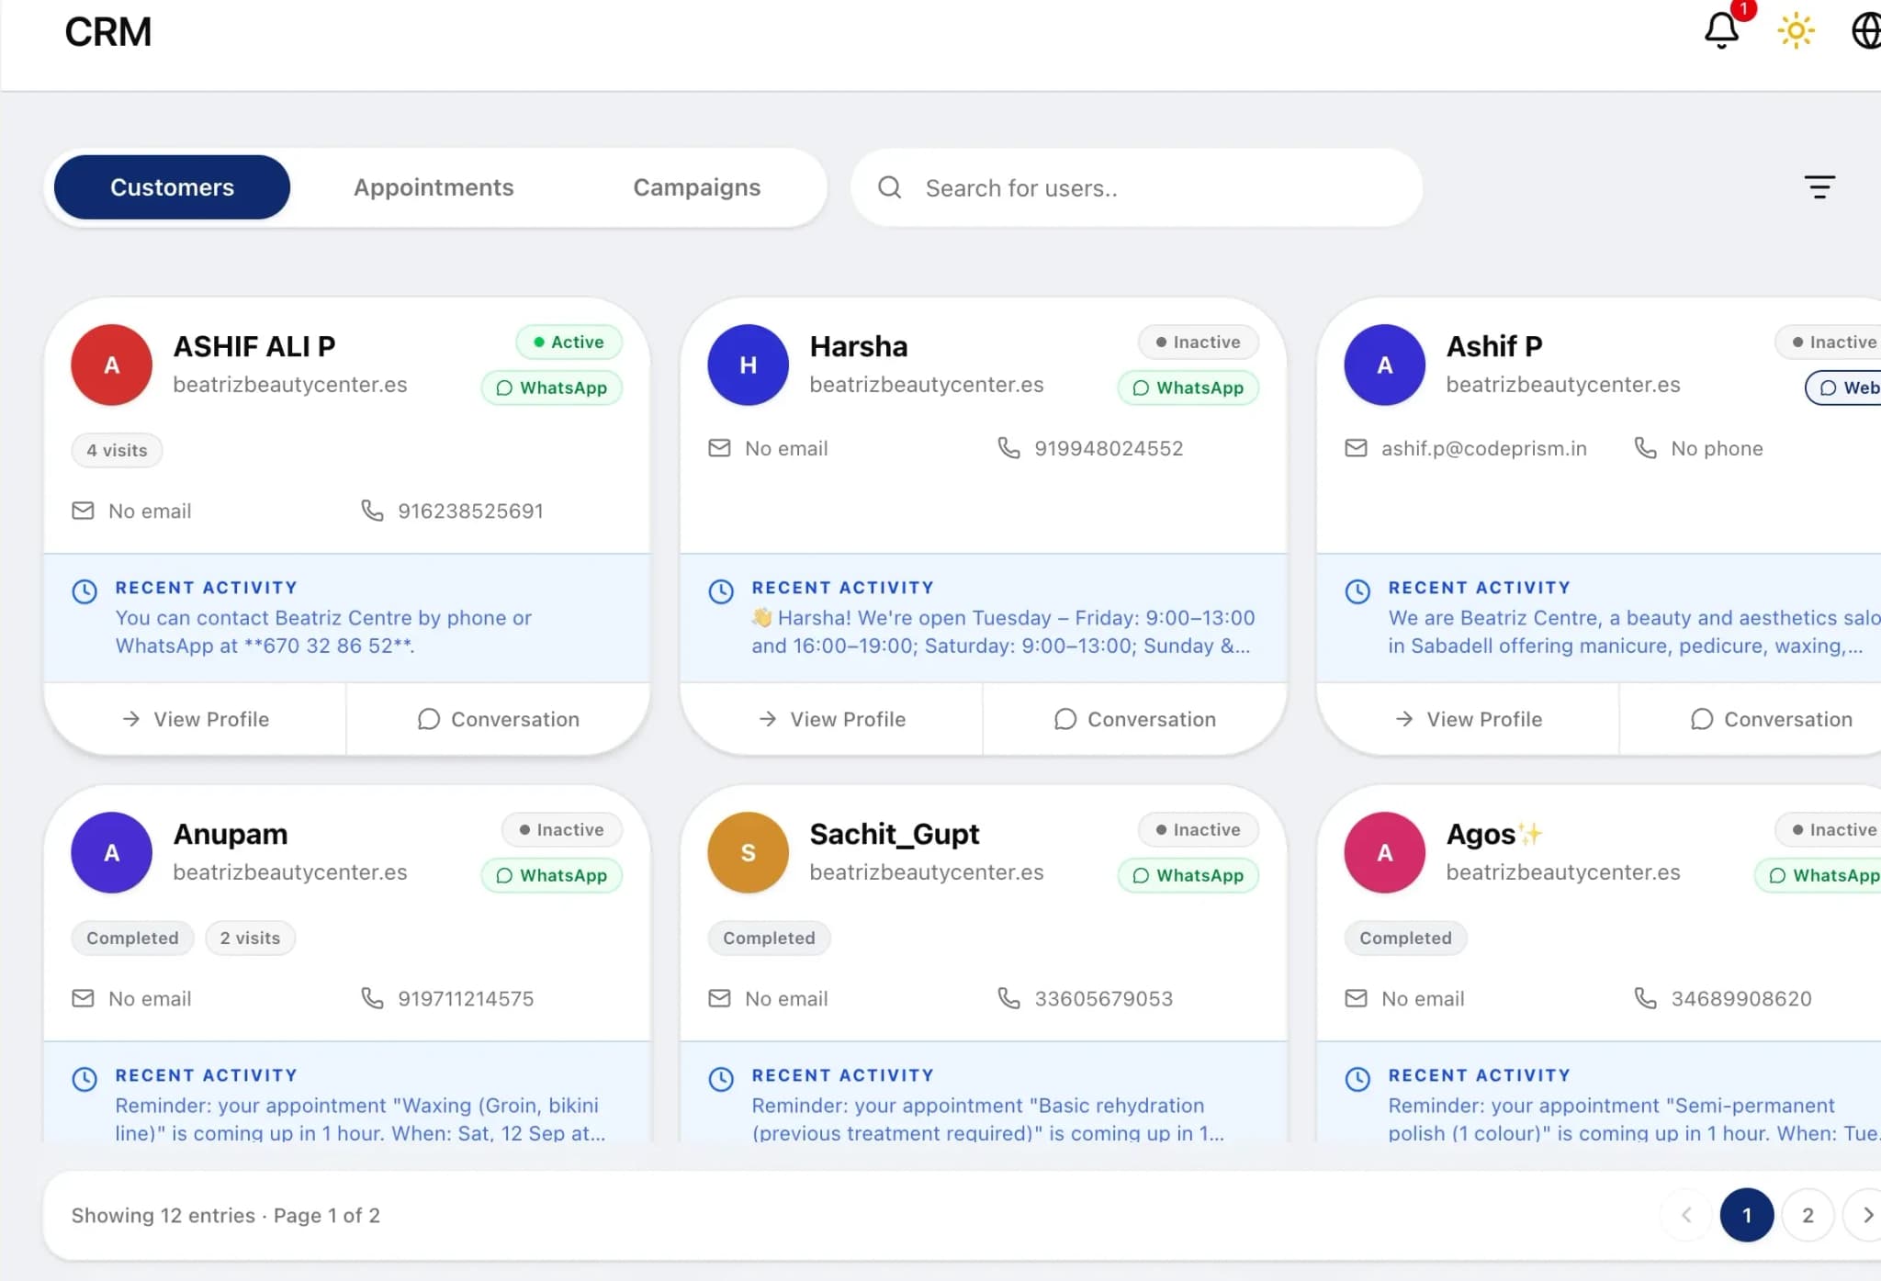
Task: Go to page 2 of pagination
Action: pos(1808,1215)
